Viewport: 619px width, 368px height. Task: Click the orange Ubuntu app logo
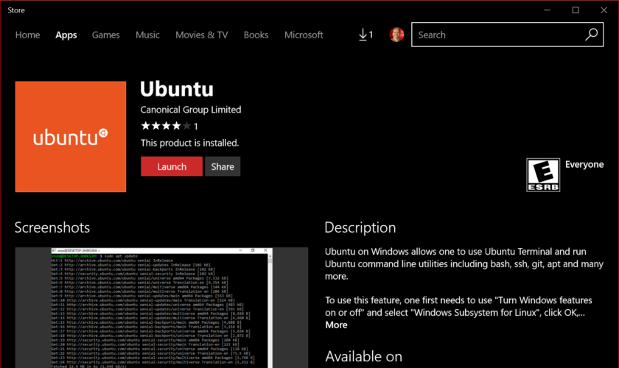click(71, 137)
